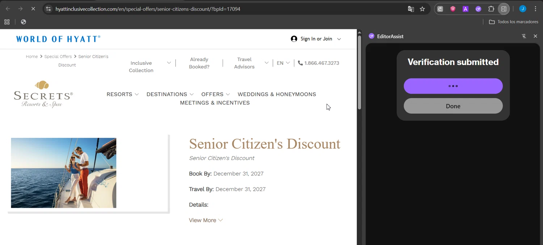Click the globe bookmark icon
This screenshot has height=245, width=543.
[24, 22]
